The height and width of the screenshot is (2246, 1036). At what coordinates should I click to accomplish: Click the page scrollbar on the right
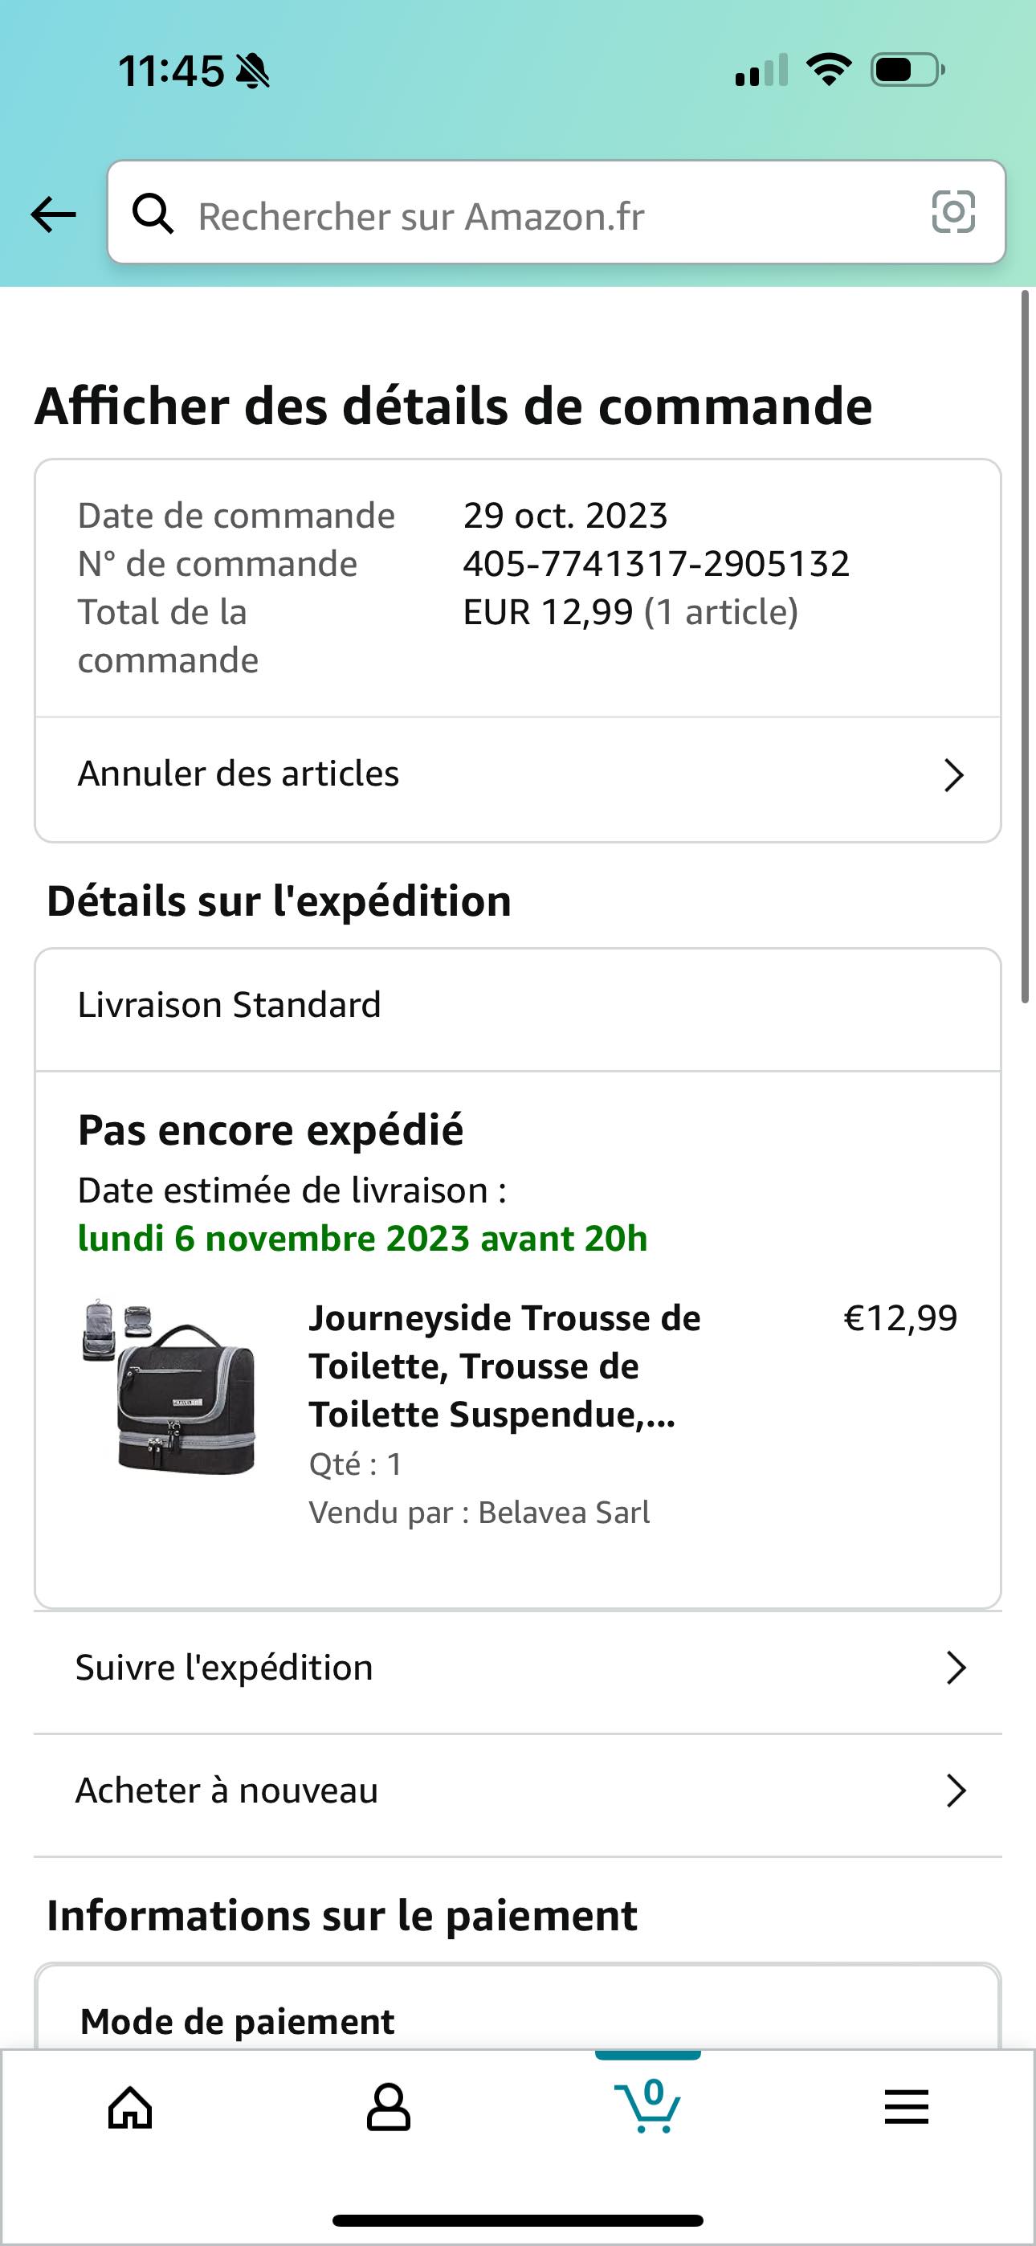click(1026, 647)
